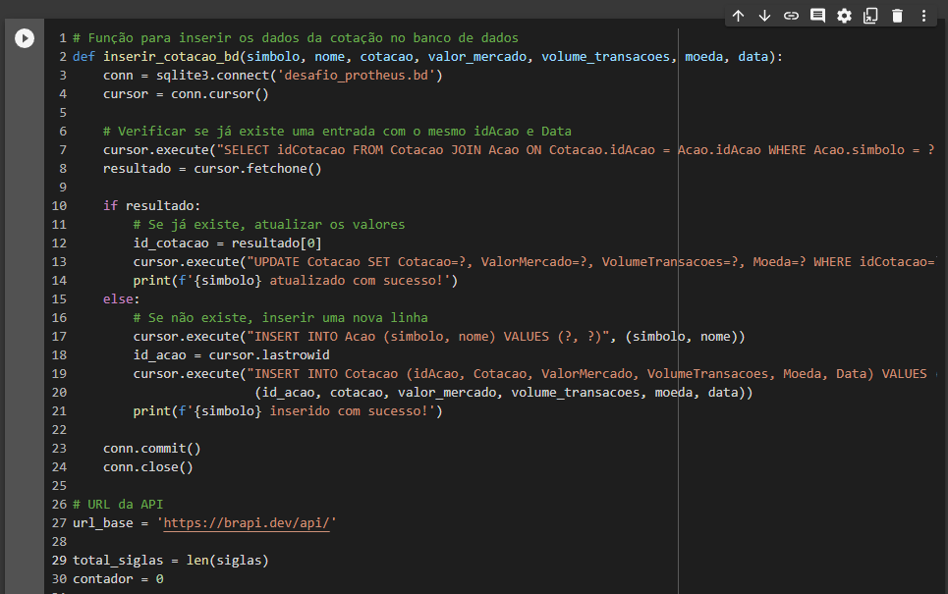
Task: Open the brapi.dev API URL
Action: [x=247, y=522]
